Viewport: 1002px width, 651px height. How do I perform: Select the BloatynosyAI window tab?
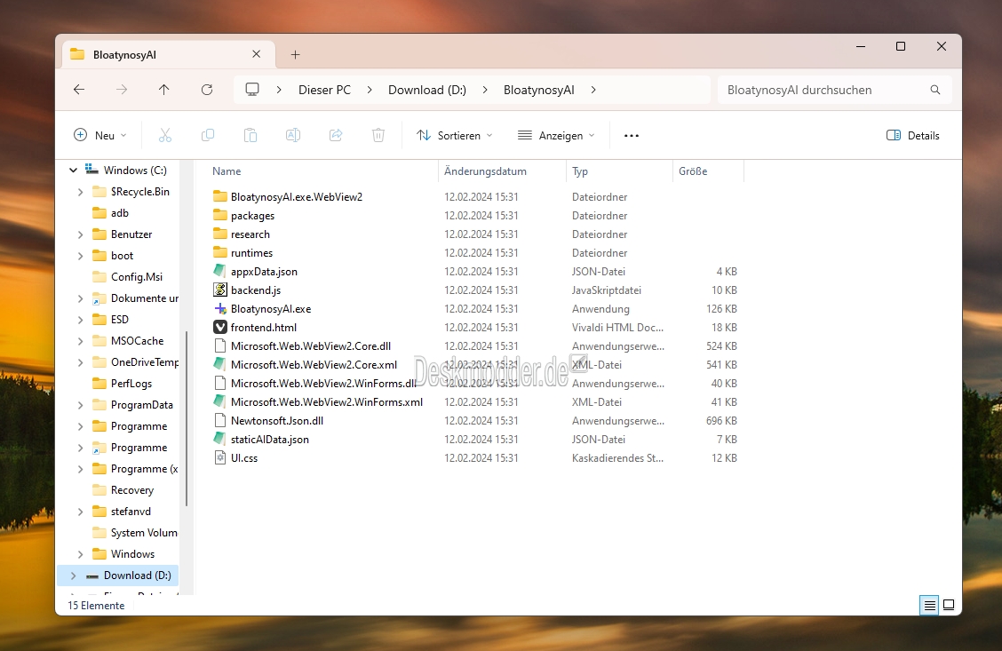(x=168, y=54)
